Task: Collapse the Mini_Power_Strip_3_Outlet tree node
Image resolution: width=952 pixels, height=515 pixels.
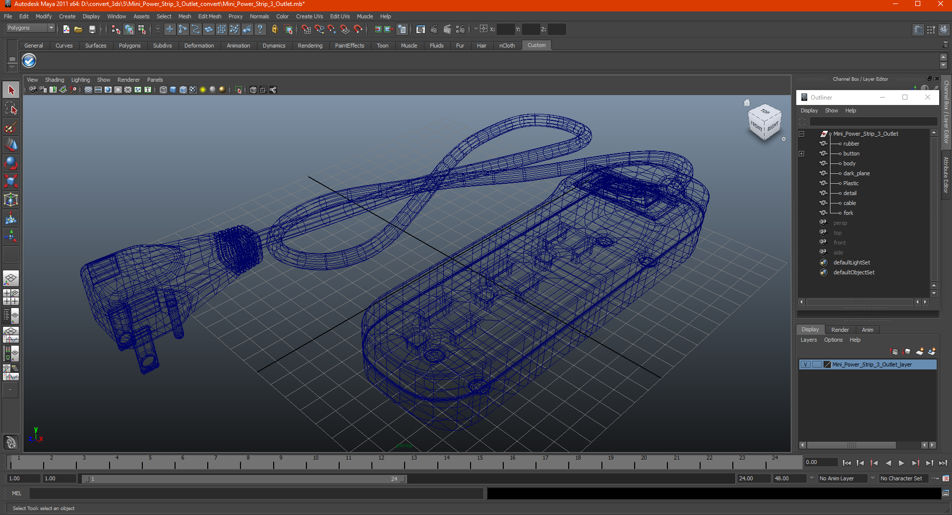Action: tap(801, 134)
